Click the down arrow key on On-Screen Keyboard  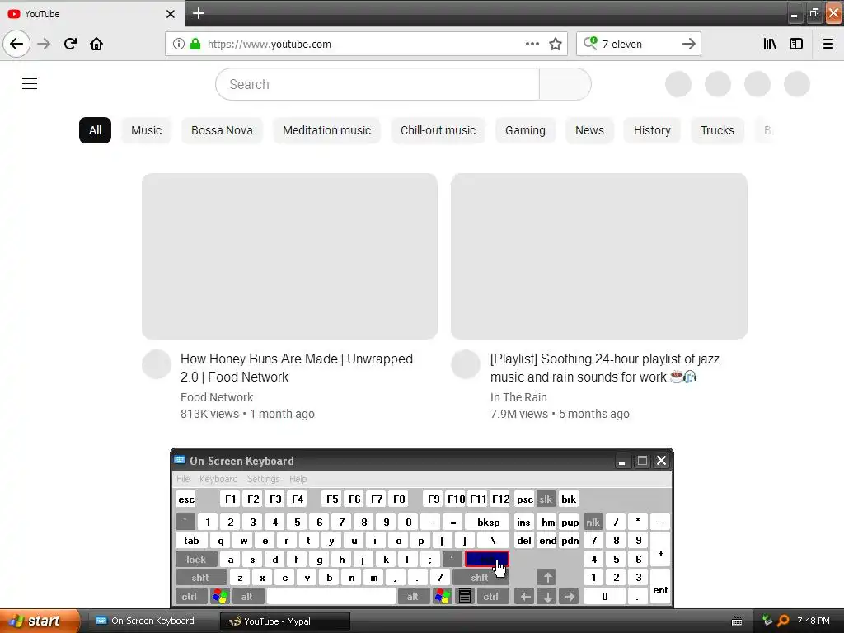(x=547, y=597)
